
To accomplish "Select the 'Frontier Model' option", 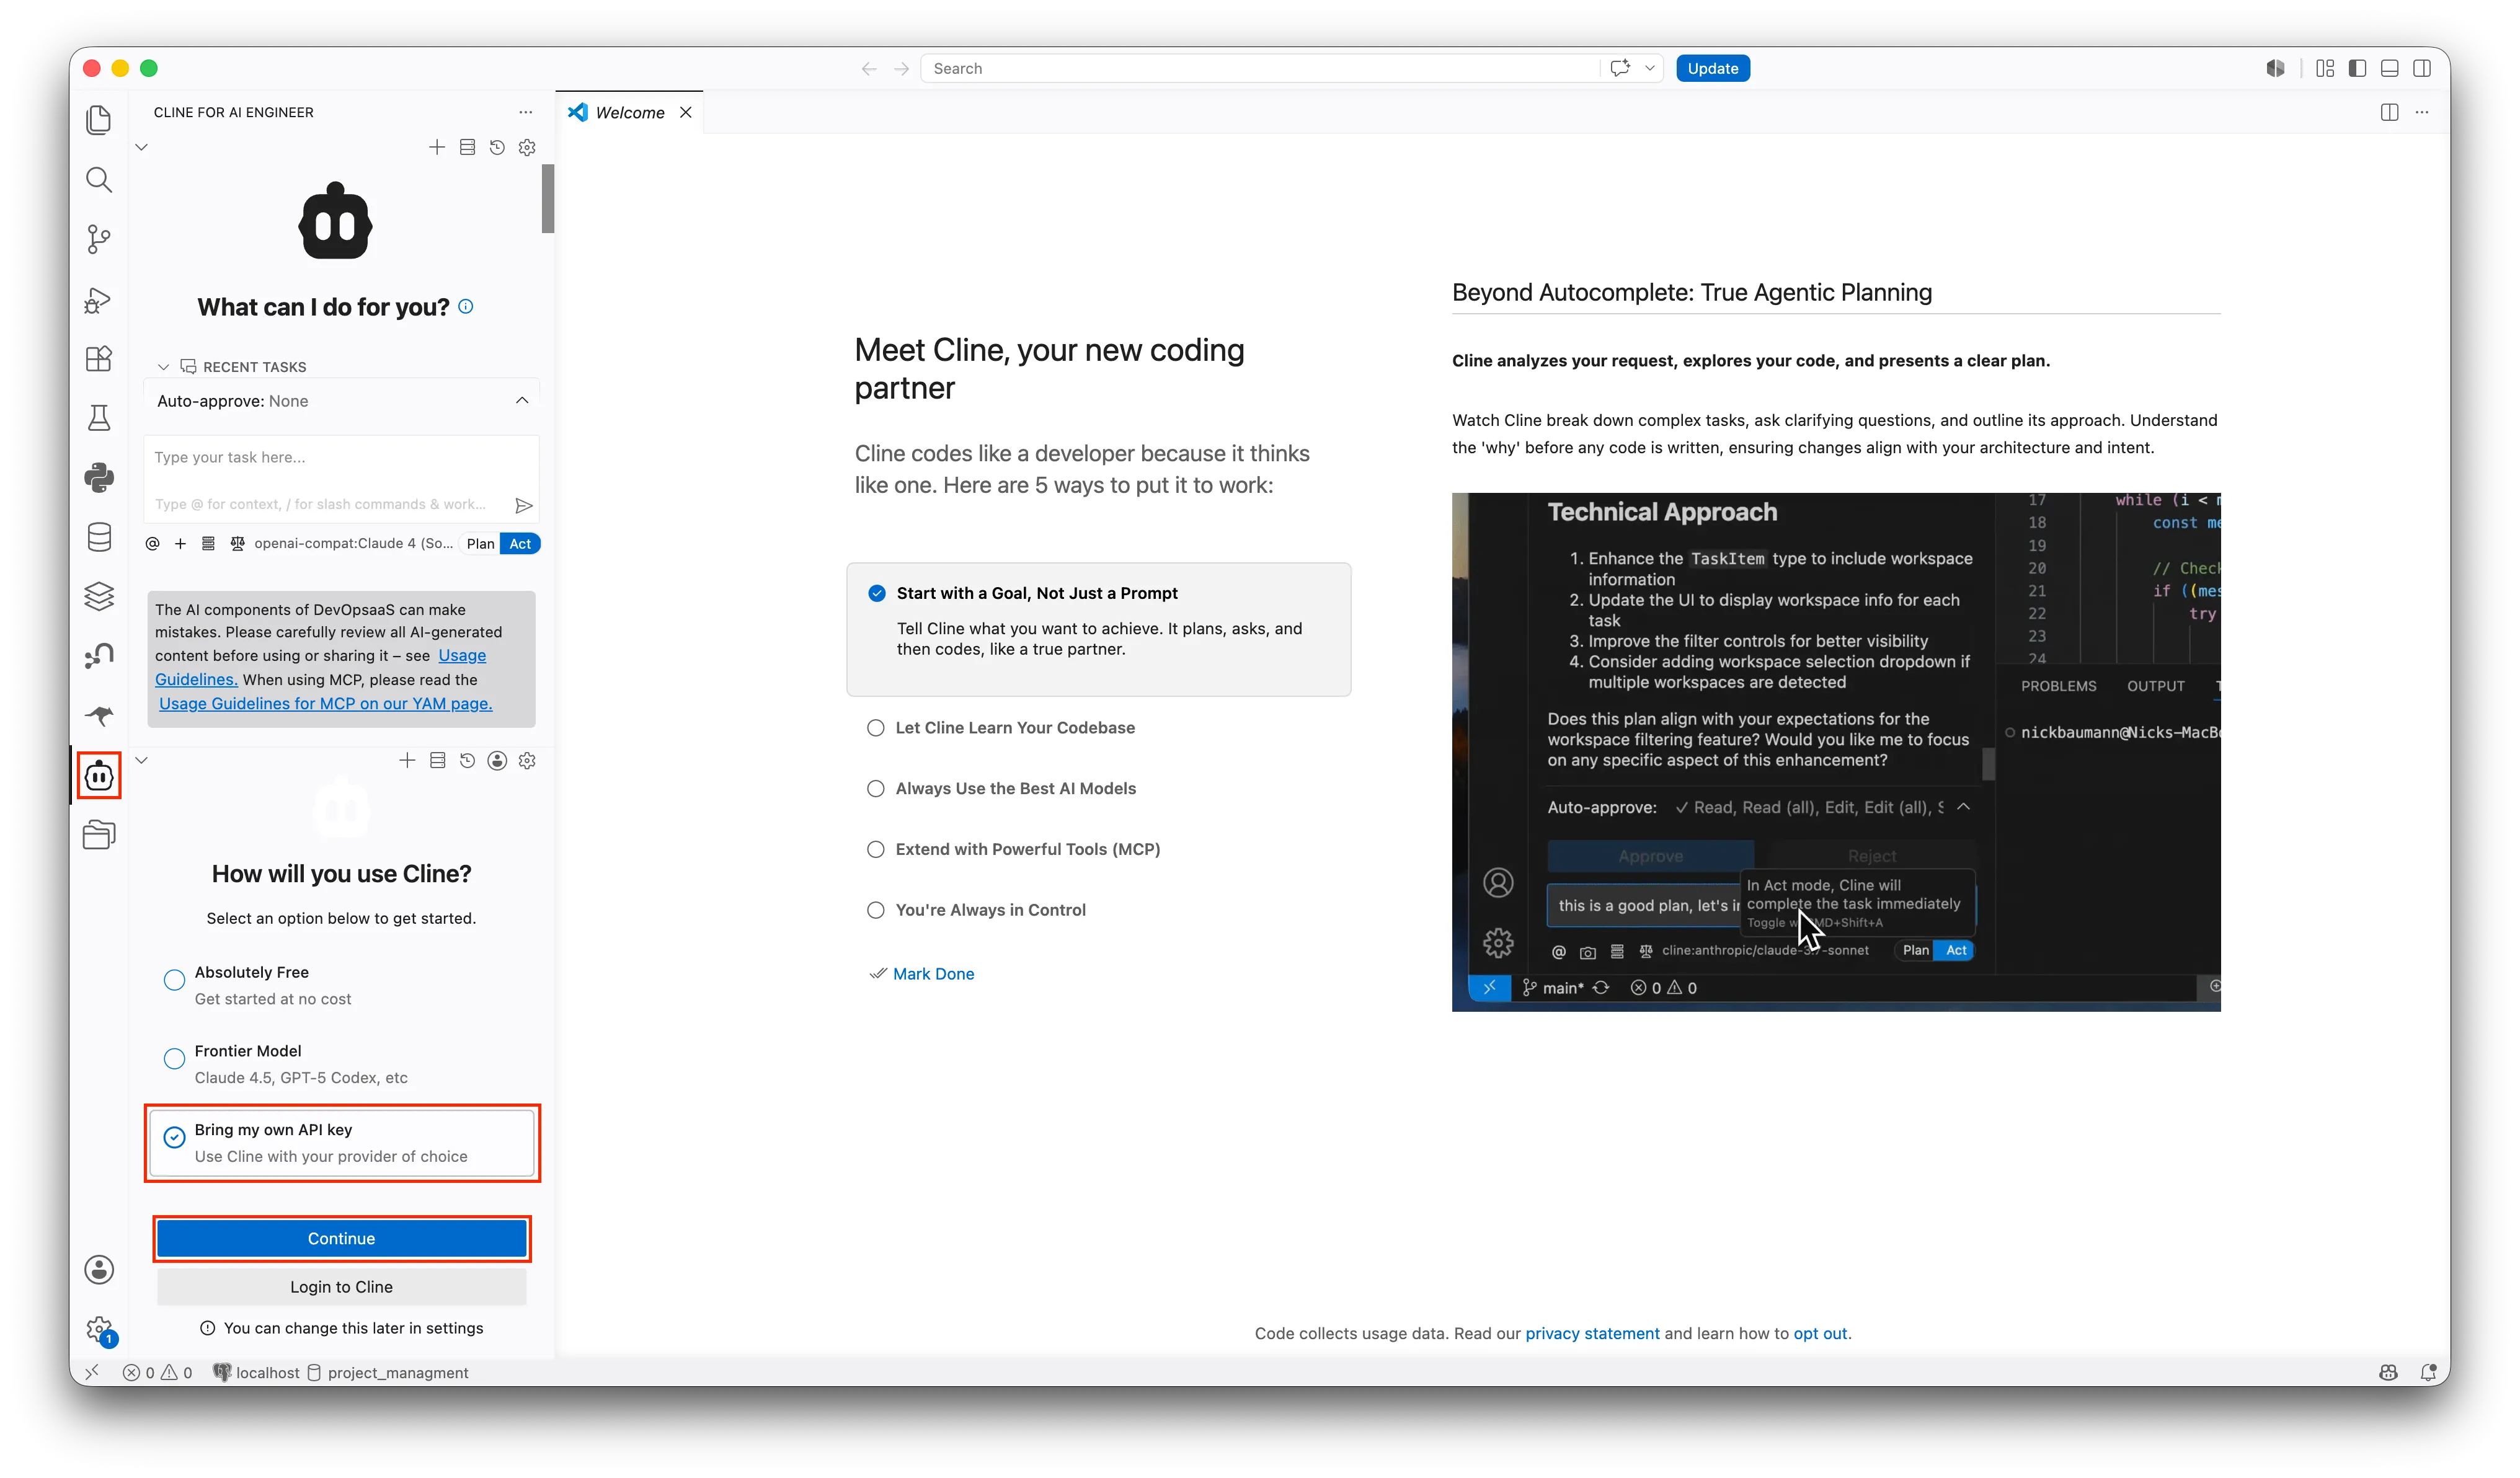I will [x=340, y=1064].
